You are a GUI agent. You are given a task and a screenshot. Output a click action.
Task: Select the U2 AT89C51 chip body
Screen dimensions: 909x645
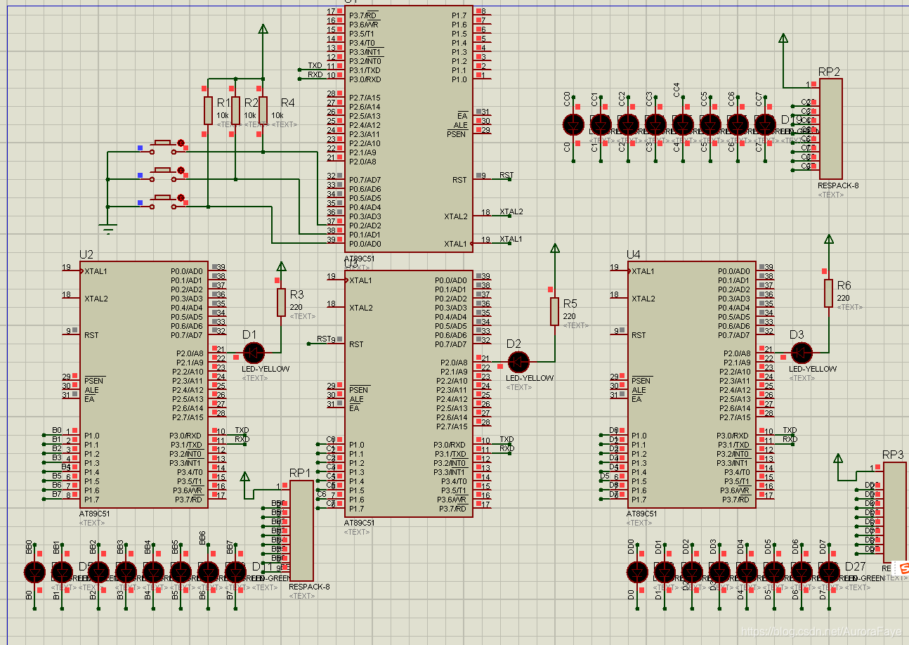[x=144, y=384]
